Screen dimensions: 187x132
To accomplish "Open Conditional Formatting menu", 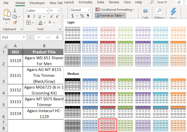I will [x=115, y=9].
